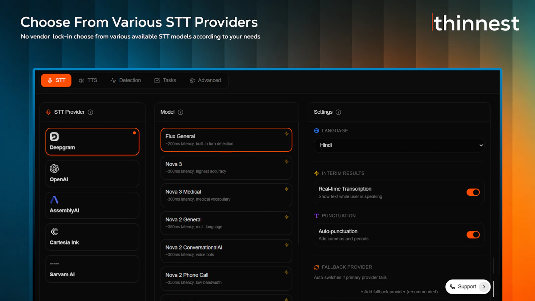Click the lightning icon on Nova 2 Phone Call
Image resolution: width=535 pixels, height=301 pixels.
[x=287, y=272]
